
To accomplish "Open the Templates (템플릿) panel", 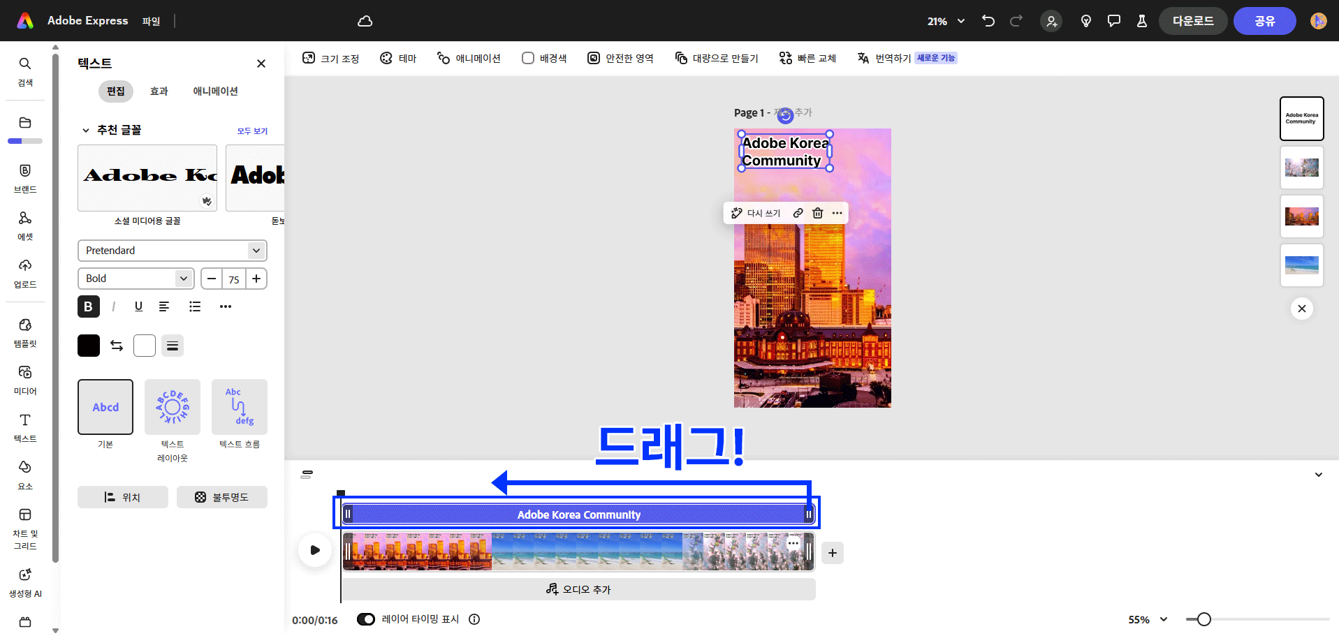I will 25,333.
